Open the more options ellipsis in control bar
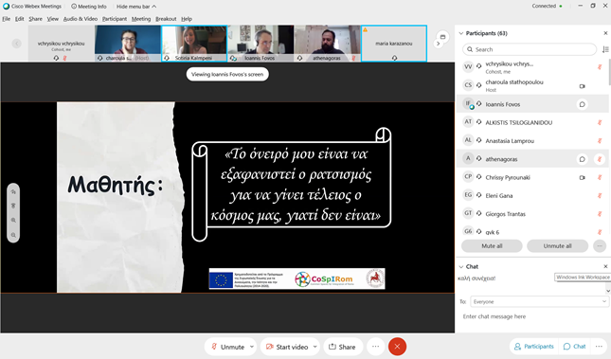Image resolution: width=611 pixels, height=359 pixels. (x=375, y=347)
